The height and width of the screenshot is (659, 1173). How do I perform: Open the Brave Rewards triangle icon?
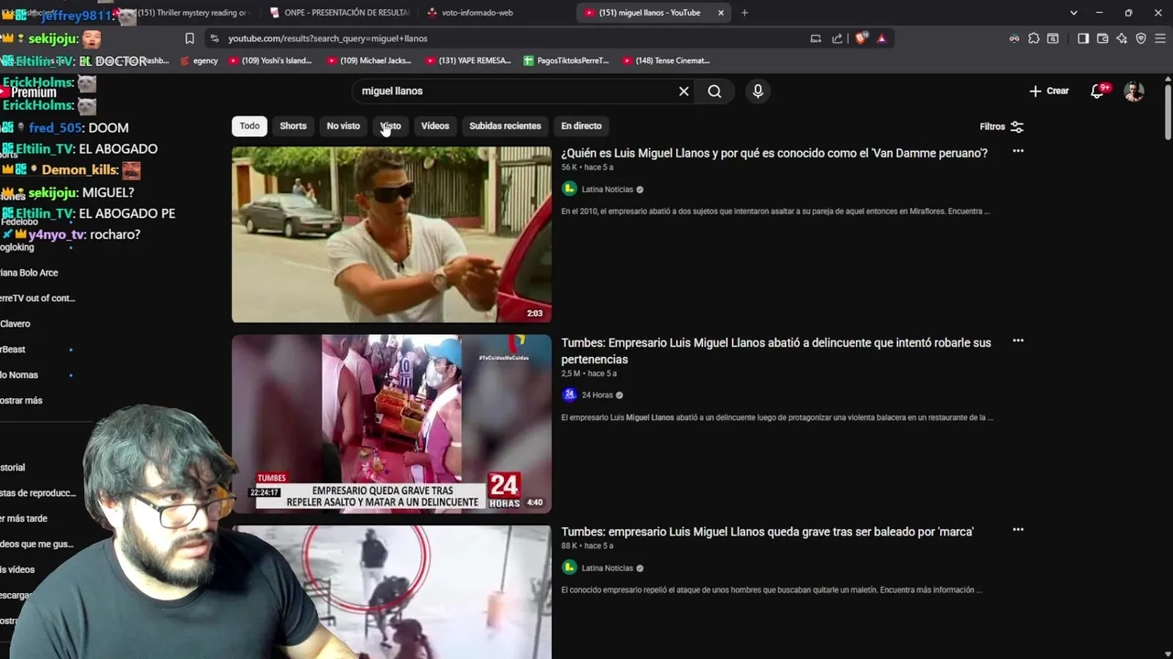[882, 38]
